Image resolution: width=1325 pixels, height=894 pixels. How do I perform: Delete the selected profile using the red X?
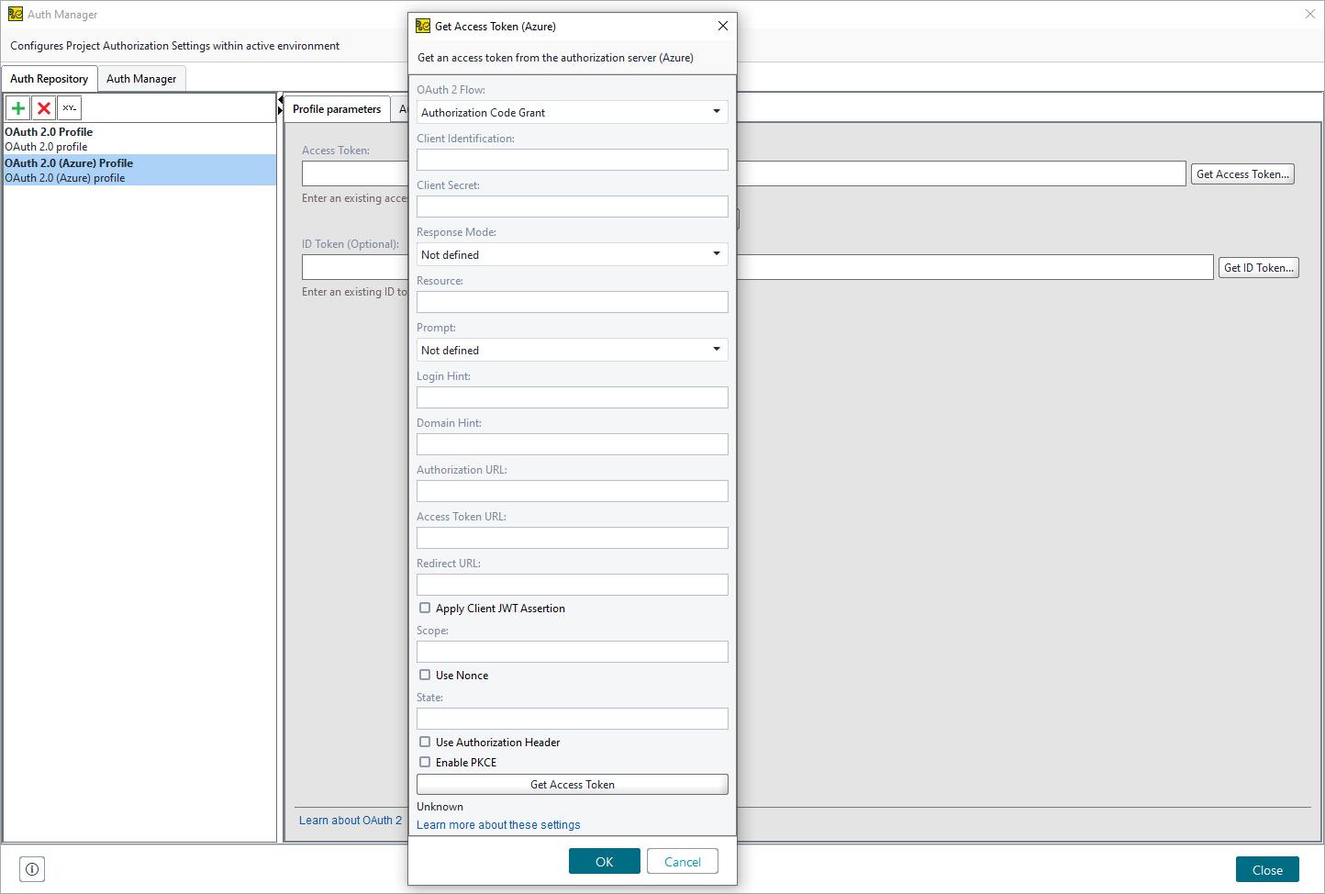43,107
